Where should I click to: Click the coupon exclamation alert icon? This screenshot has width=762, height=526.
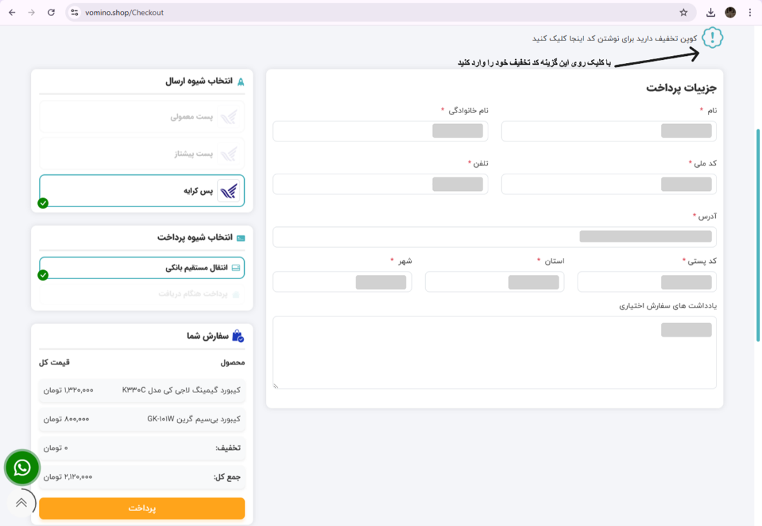(712, 38)
